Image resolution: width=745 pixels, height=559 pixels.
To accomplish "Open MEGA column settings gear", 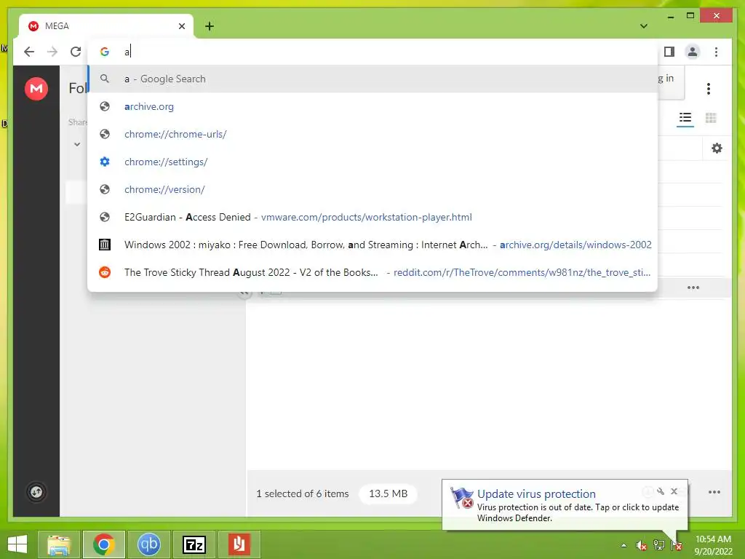I will [x=717, y=148].
